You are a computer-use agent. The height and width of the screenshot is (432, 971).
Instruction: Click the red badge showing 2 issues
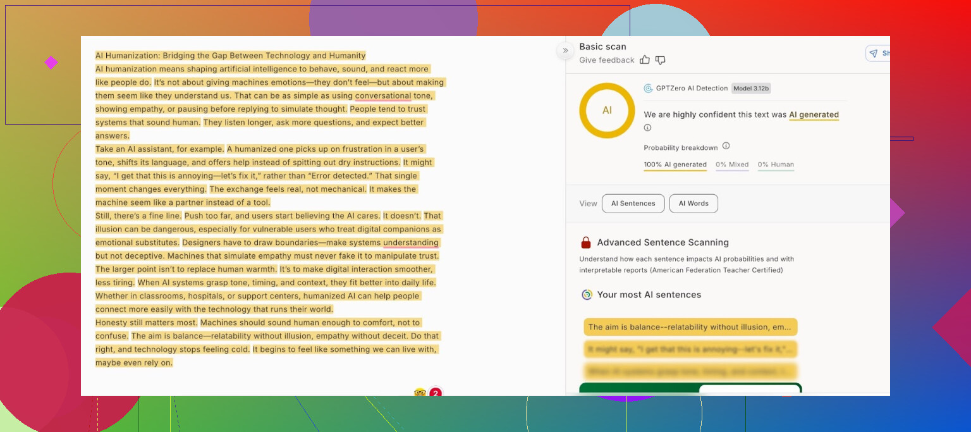(436, 393)
